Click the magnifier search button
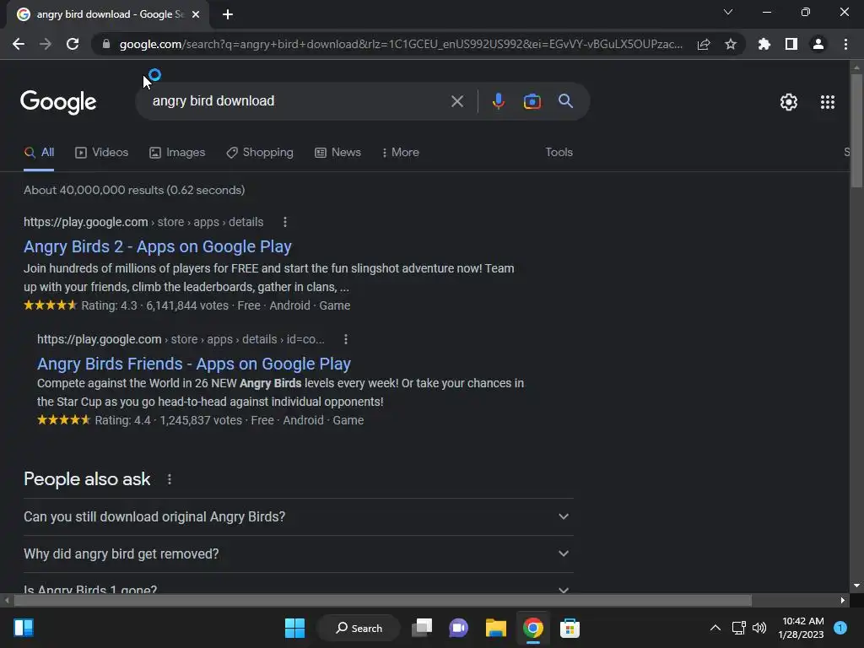This screenshot has height=648, width=864. (565, 101)
